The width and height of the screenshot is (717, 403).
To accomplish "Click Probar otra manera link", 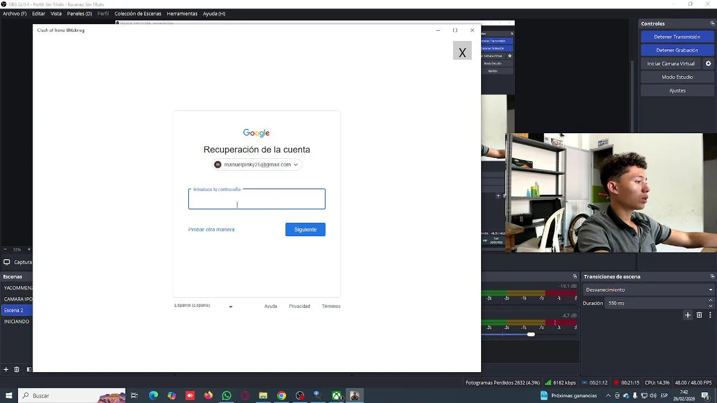I will 211,229.
